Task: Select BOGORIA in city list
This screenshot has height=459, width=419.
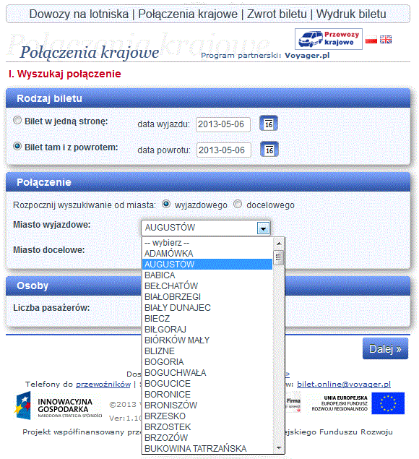Action: pos(207,362)
